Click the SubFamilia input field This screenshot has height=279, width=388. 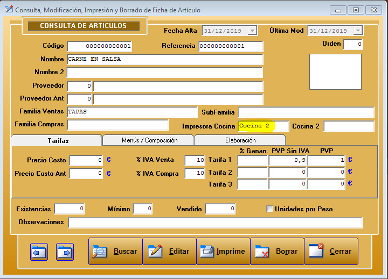[x=306, y=112]
